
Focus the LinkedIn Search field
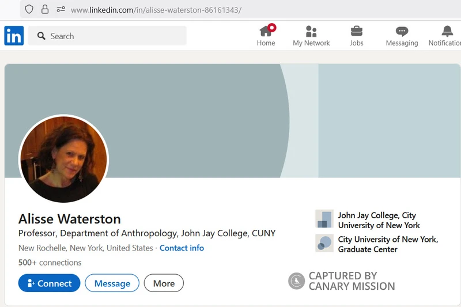pyautogui.click(x=107, y=36)
